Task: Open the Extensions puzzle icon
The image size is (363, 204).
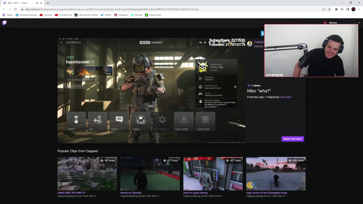Action: [336, 9]
